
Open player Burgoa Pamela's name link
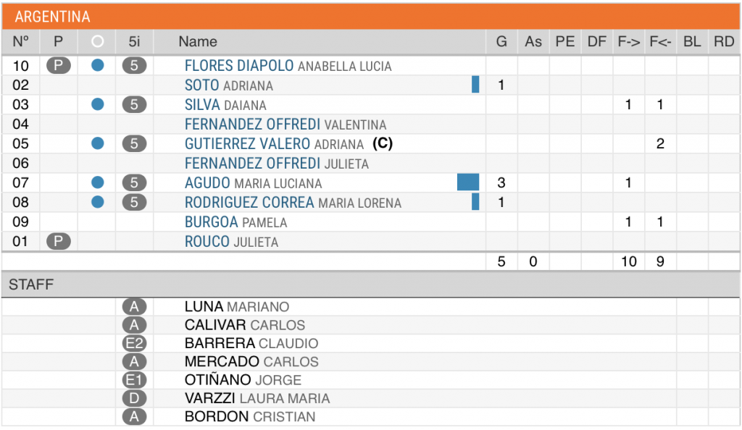(x=235, y=222)
